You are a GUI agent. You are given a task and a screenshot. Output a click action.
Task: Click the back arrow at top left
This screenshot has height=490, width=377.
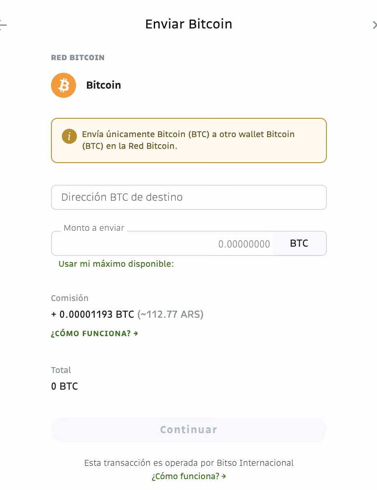coord(3,25)
